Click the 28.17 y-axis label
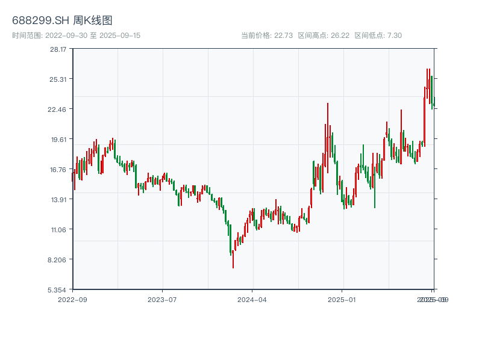This screenshot has height=361, width=482. tap(58, 49)
